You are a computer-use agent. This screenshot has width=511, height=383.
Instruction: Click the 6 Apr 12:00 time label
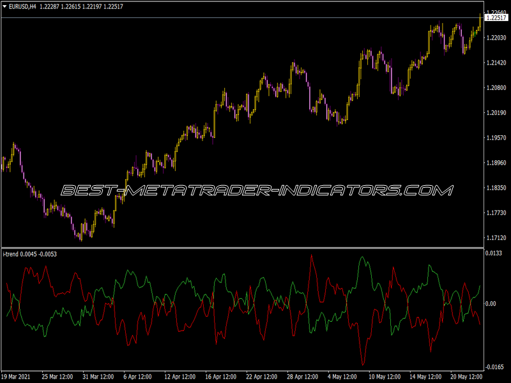tap(137, 377)
